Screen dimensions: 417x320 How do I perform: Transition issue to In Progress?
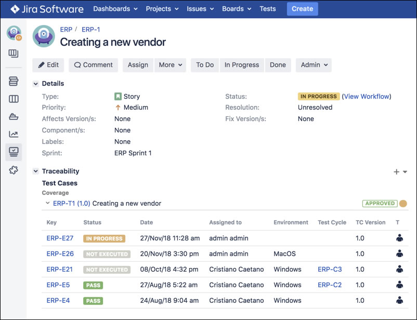point(242,65)
